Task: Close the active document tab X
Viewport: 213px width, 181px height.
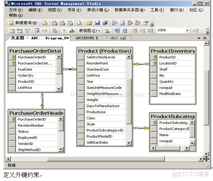Action: tap(205, 38)
